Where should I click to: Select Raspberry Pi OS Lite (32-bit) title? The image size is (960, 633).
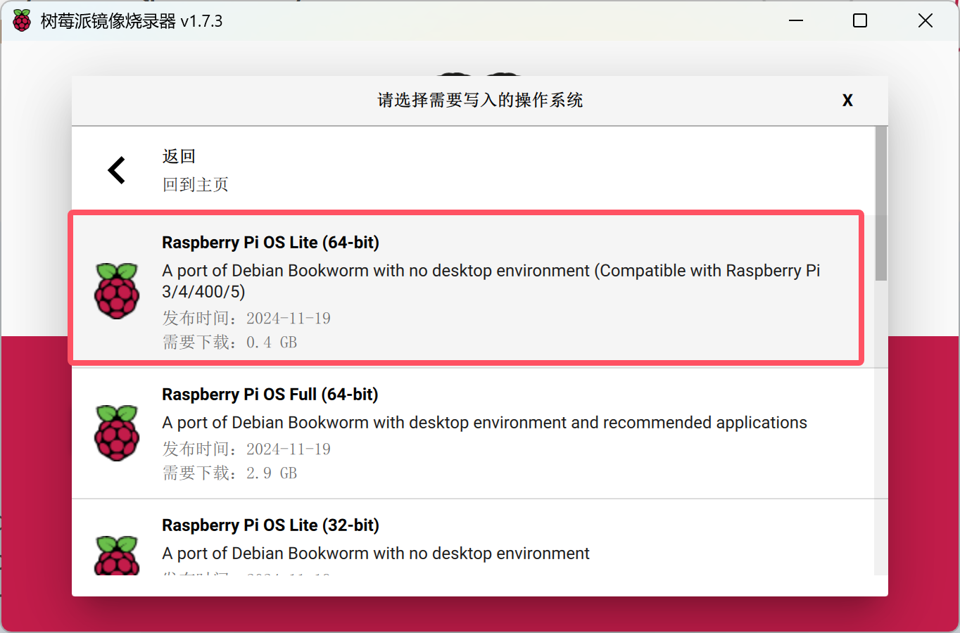coord(270,525)
